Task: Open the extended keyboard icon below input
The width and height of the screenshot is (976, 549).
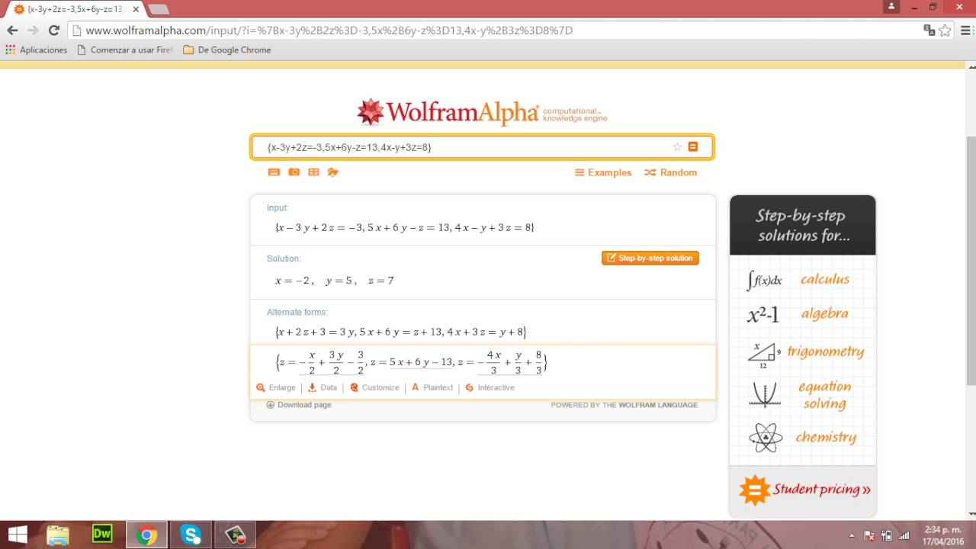Action: click(274, 172)
